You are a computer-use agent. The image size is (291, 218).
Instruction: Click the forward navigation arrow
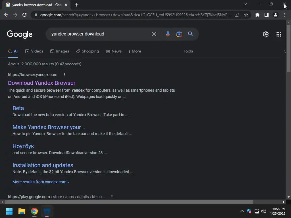(15, 15)
